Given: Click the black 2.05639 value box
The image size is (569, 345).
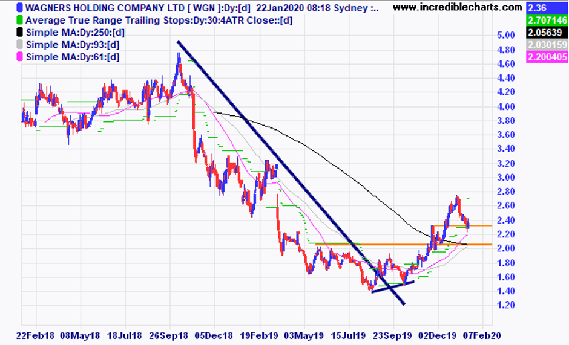Looking at the screenshot, I should coord(547,33).
